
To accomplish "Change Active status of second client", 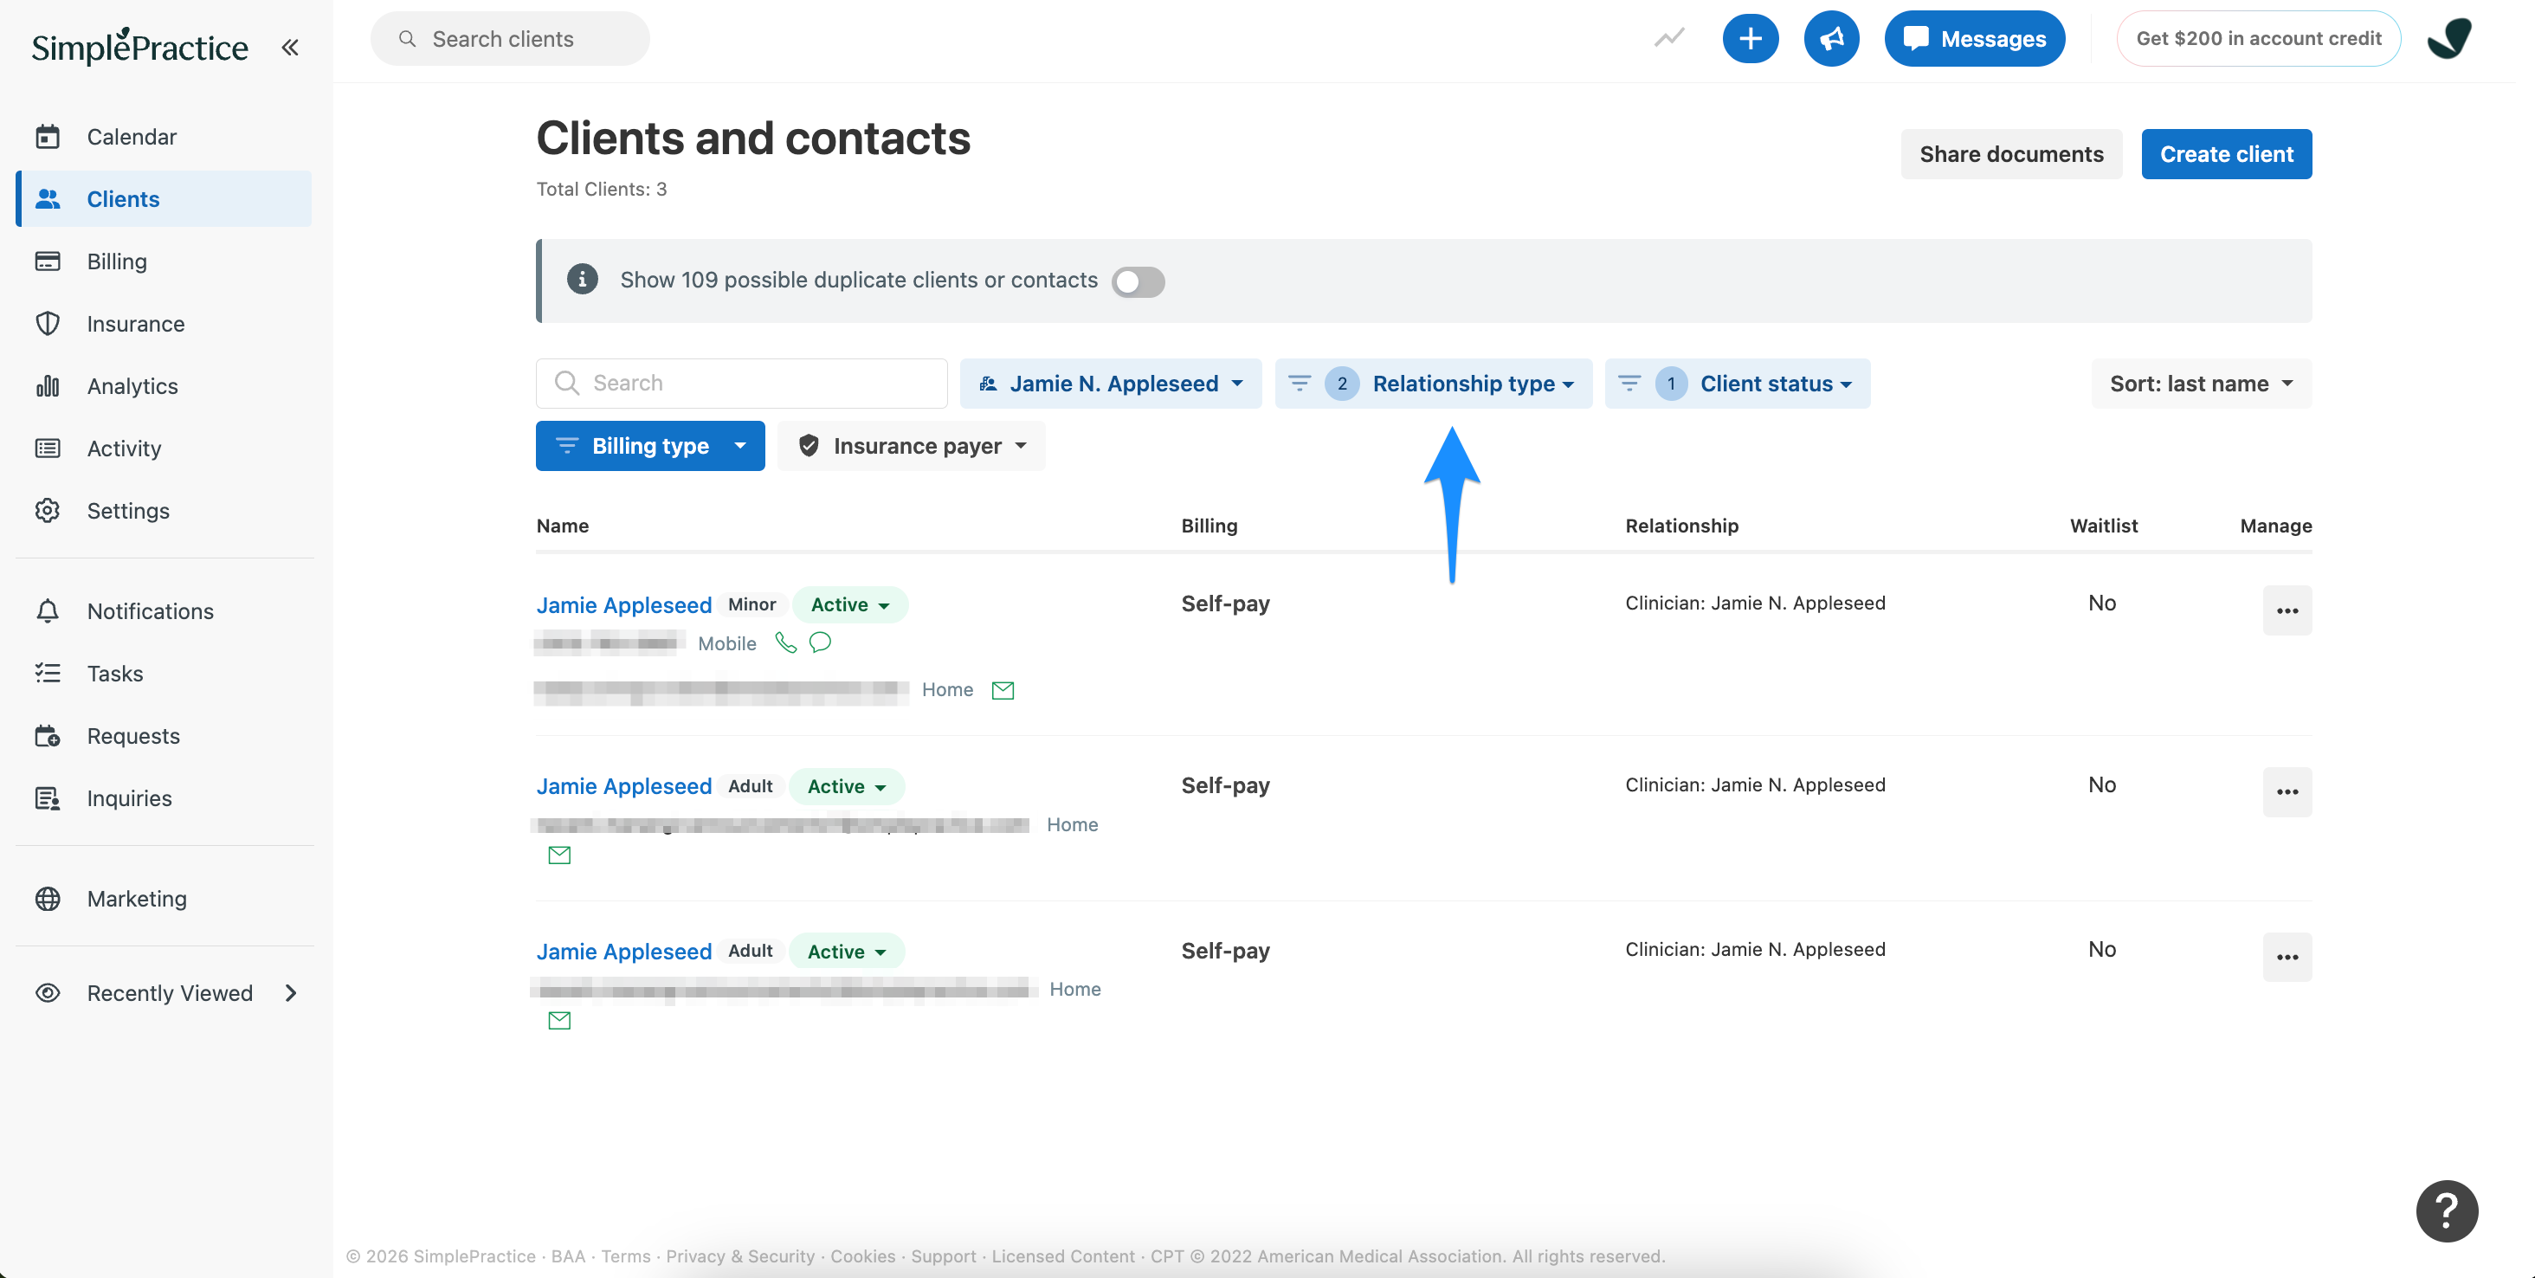I will (847, 786).
